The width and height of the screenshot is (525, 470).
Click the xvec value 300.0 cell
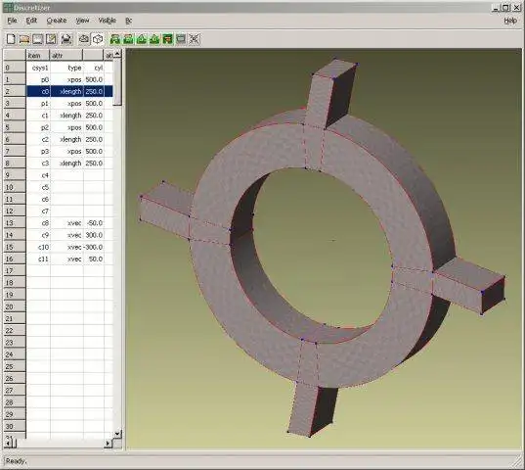pyautogui.click(x=94, y=235)
